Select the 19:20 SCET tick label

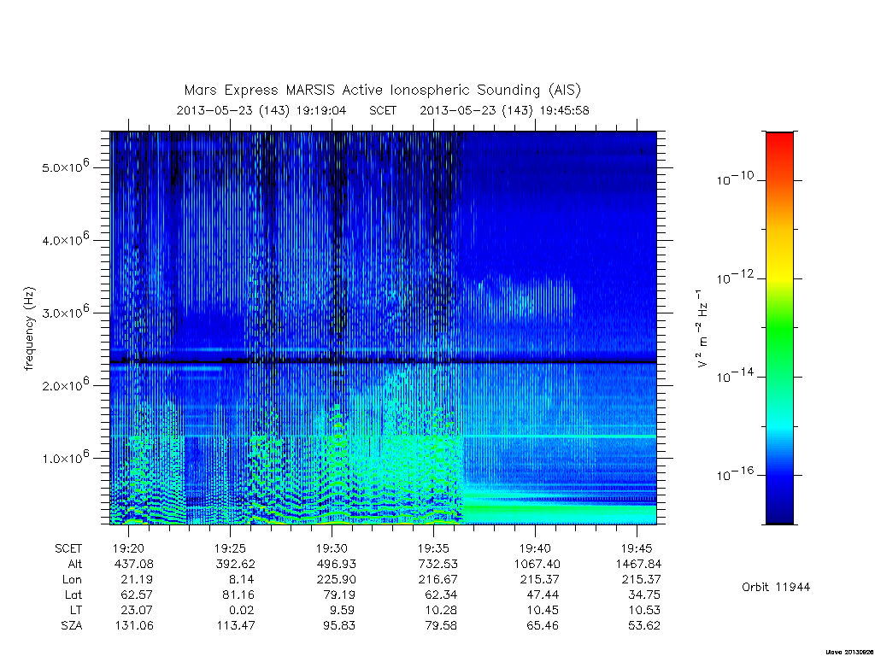pyautogui.click(x=128, y=548)
